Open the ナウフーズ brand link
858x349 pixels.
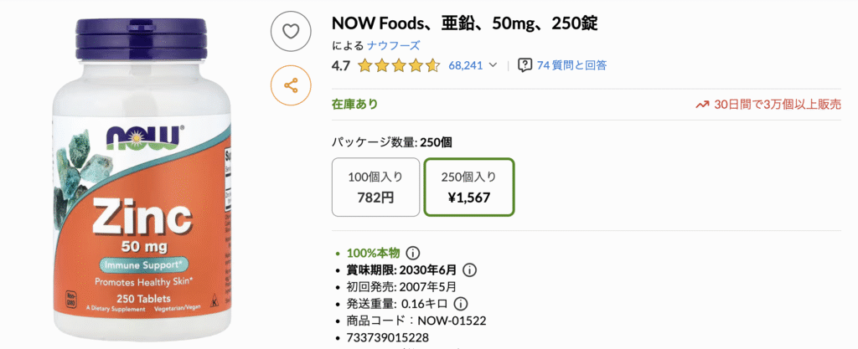point(398,45)
